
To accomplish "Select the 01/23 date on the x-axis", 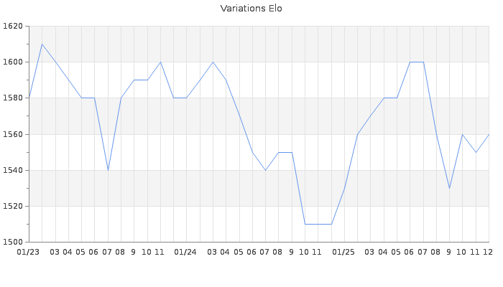I will [28, 252].
